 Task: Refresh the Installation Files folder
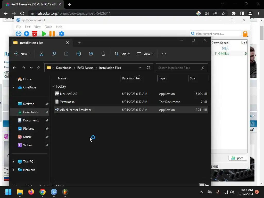click(148, 68)
